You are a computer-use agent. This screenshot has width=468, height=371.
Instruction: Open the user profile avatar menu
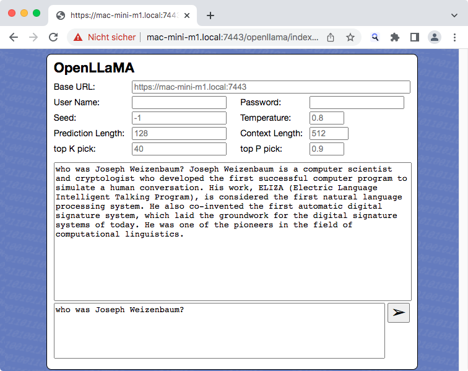435,37
